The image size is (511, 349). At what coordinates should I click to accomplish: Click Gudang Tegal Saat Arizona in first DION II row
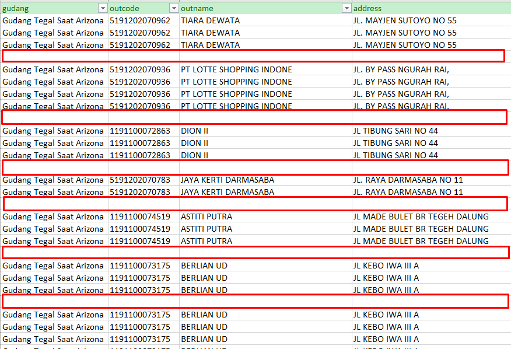pos(53,131)
